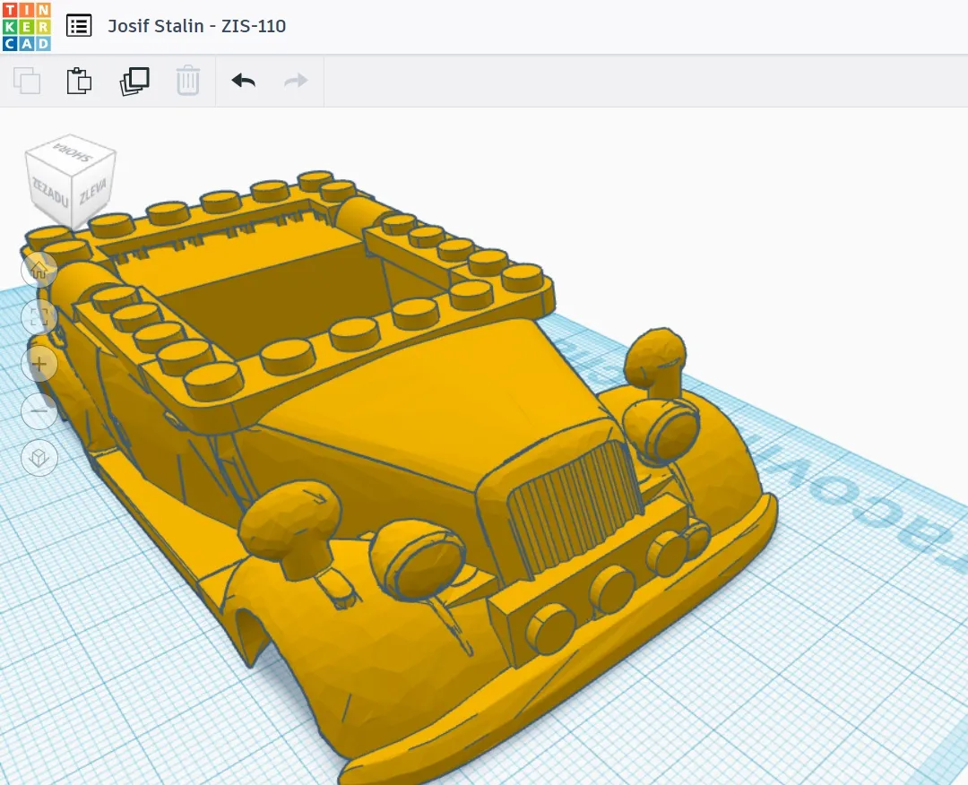The image size is (968, 785).
Task: Open the design list dashboard icon
Action: point(79,26)
